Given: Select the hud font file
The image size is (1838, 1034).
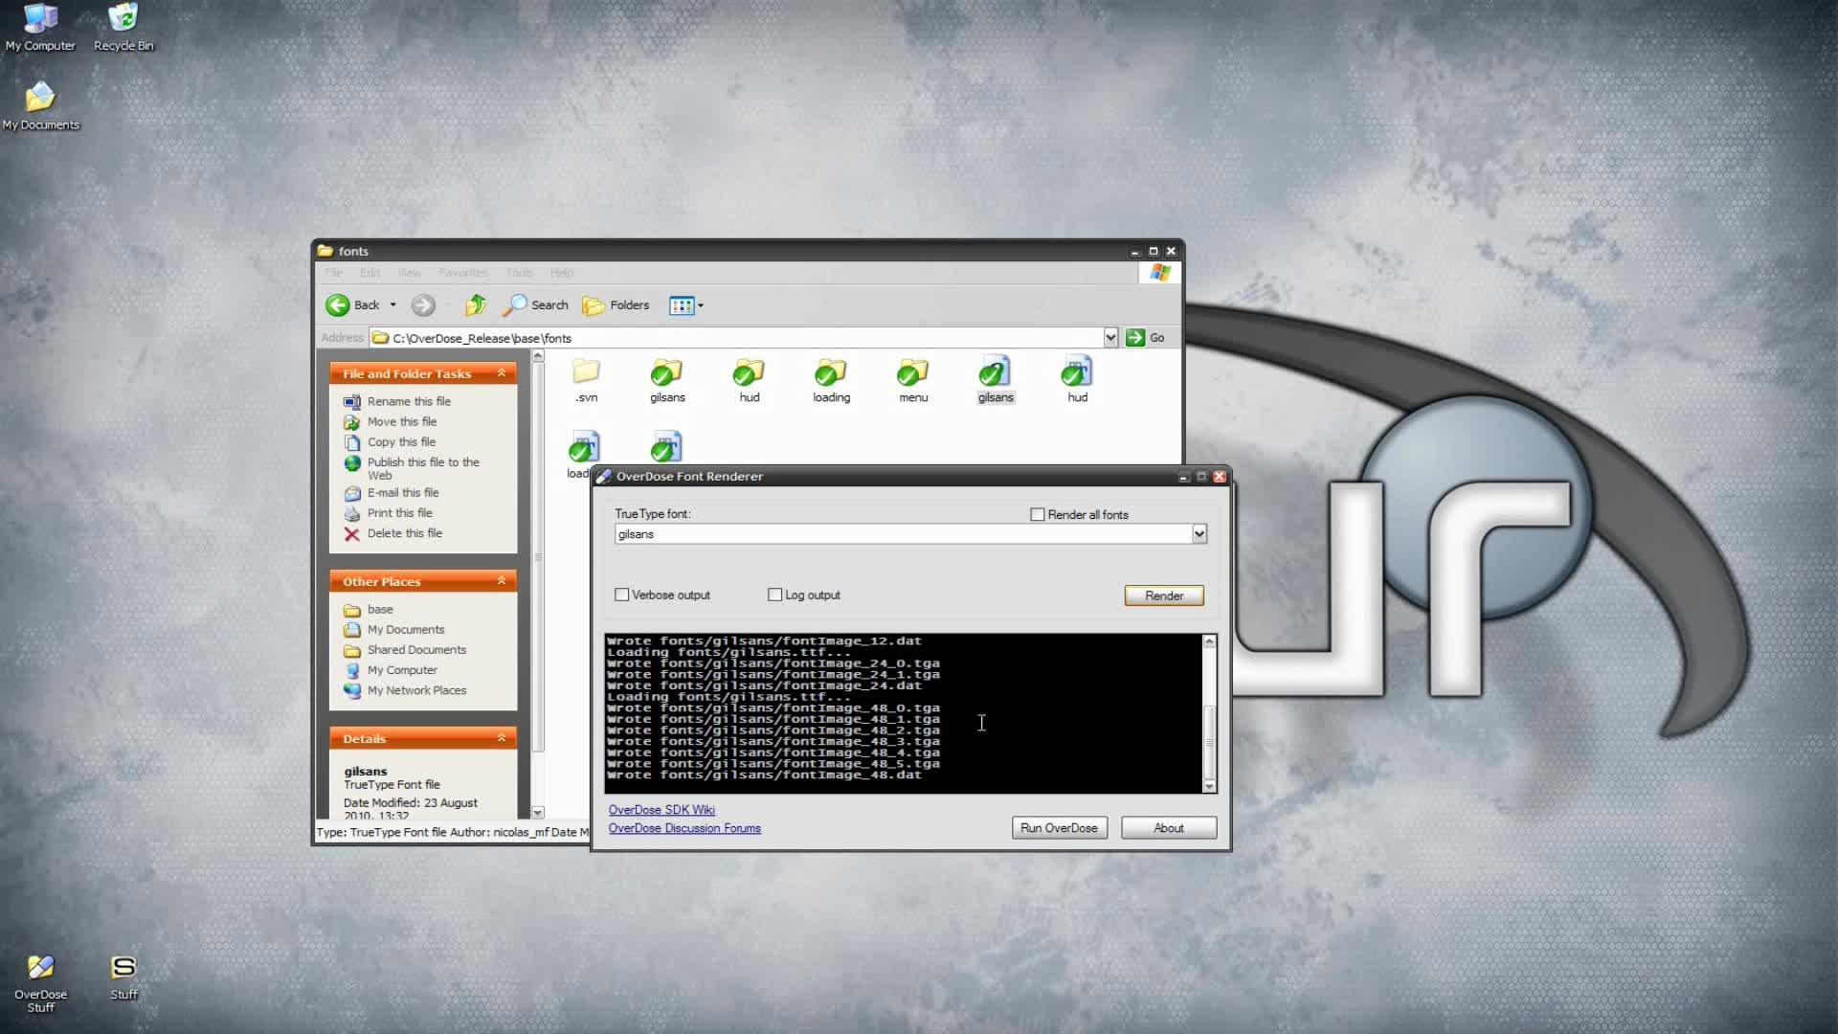Looking at the screenshot, I should coord(1078,380).
